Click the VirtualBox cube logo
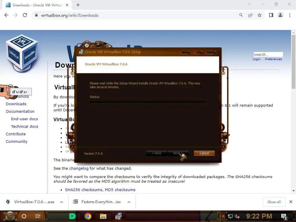The width and height of the screenshot is (296, 222). 22,53
